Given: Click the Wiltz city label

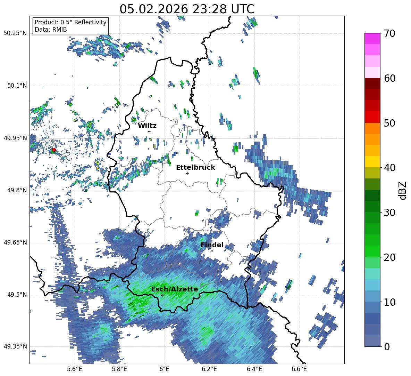Looking at the screenshot, I should tap(147, 126).
